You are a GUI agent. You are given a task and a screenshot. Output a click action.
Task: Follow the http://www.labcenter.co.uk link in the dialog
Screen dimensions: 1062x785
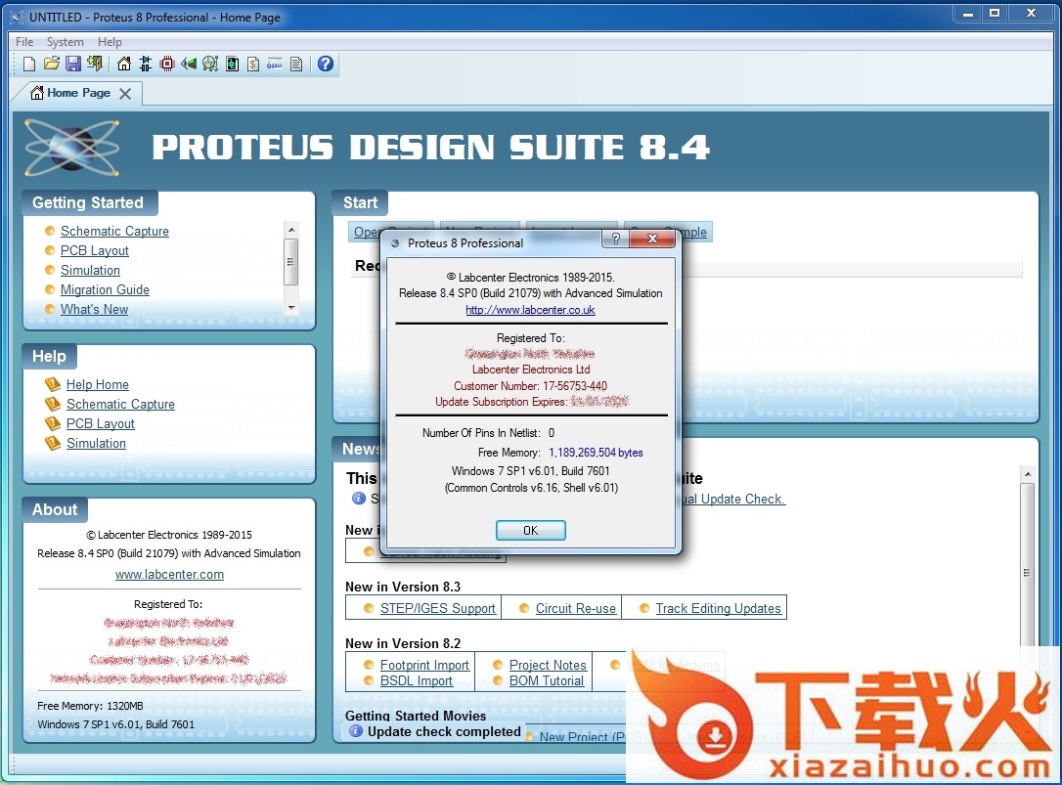click(530, 310)
